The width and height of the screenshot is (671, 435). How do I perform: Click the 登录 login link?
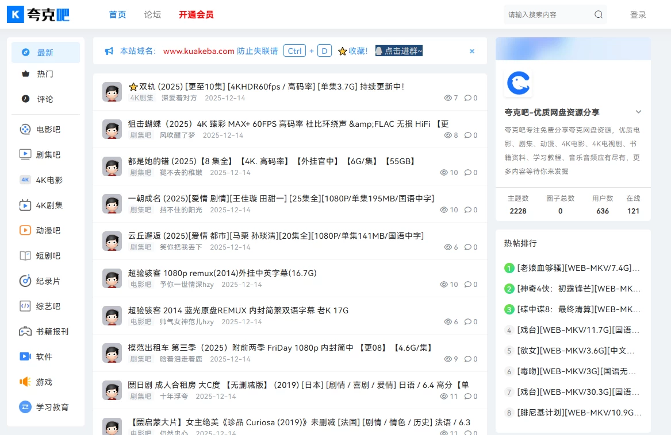tap(638, 14)
